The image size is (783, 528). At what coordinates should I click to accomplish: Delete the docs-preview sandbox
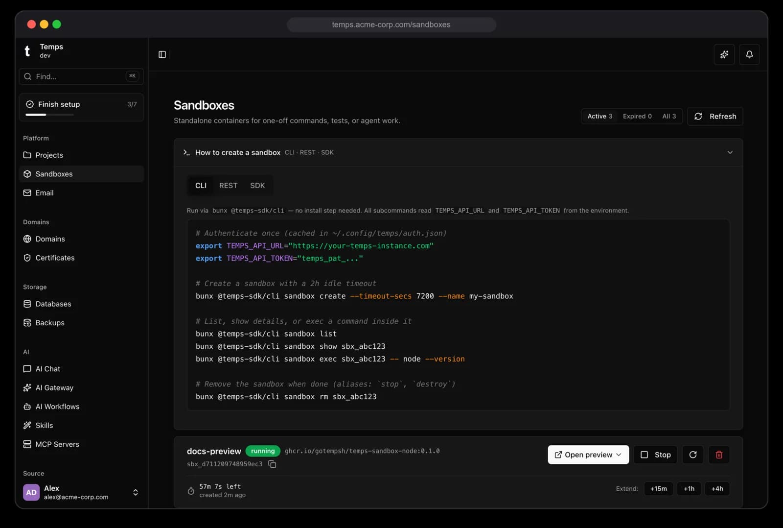click(x=719, y=455)
